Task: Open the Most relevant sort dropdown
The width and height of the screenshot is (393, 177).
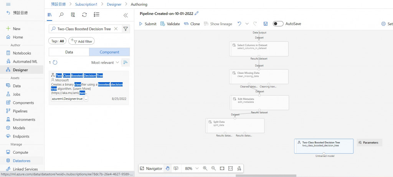Action: click(x=105, y=63)
